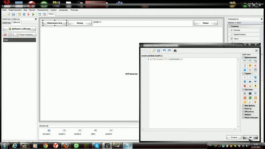Click the delete form icon beside Form1 tab
The height and width of the screenshot is (149, 265).
pos(44,14)
